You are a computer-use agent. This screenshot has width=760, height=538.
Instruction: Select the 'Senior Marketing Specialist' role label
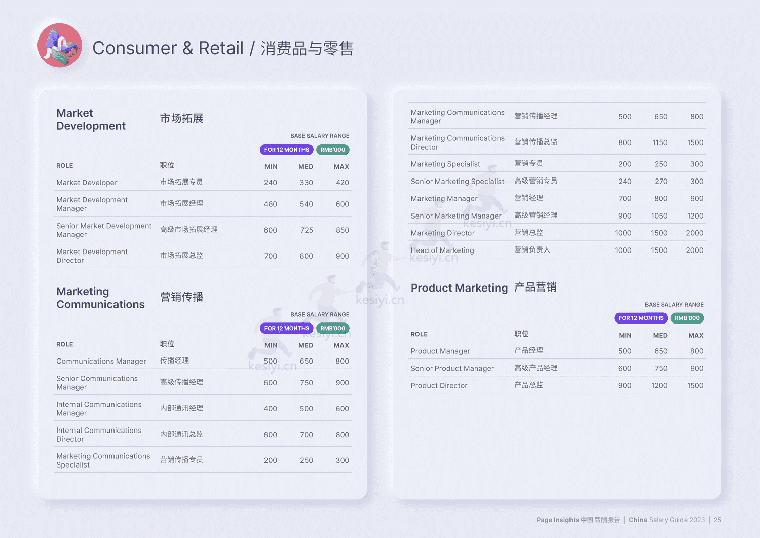point(458,182)
